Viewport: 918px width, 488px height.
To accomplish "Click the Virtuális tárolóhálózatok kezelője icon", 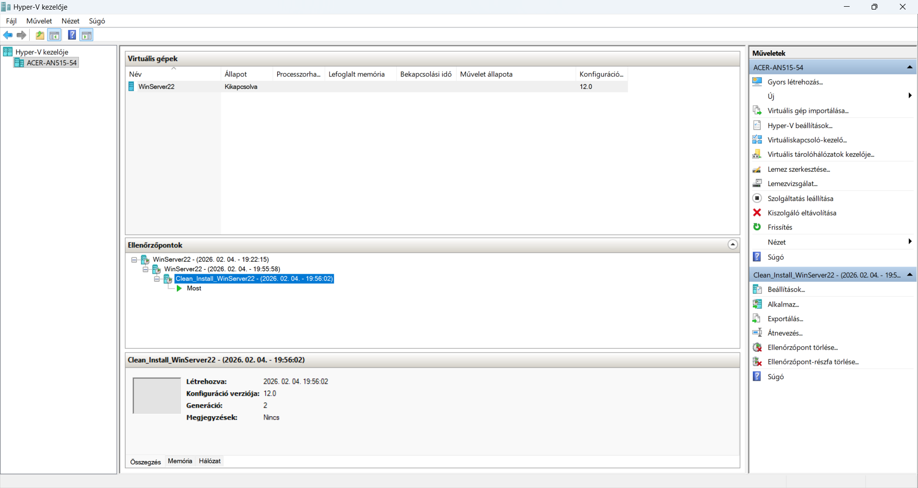I will point(757,154).
